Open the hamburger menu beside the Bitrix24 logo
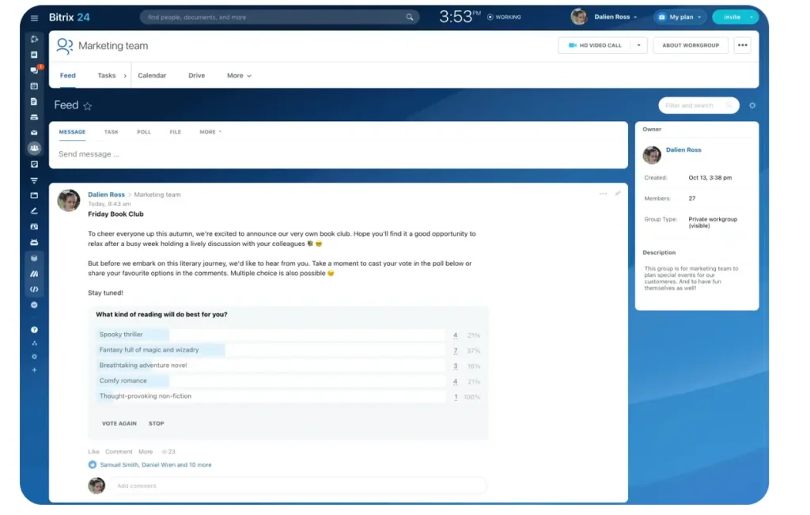The width and height of the screenshot is (810, 515). [x=34, y=17]
